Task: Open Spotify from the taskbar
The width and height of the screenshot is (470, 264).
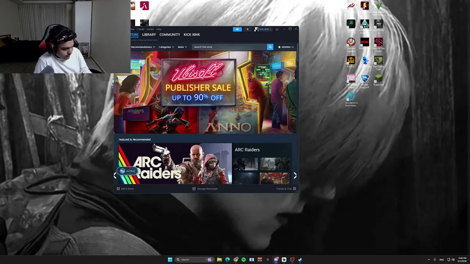Action: point(243,260)
